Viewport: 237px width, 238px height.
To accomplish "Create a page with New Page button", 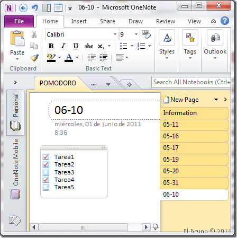I will 181,100.
